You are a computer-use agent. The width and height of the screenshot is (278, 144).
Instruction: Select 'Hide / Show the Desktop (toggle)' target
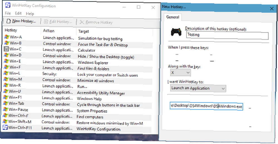pos(106,57)
